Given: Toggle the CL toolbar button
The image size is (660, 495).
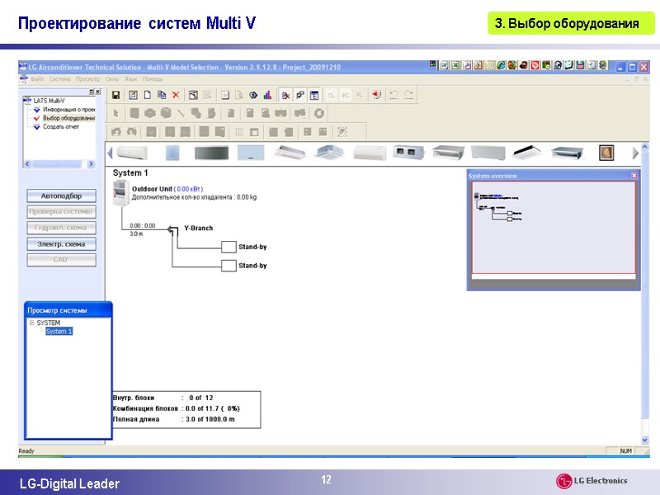Looking at the screenshot, I should pyautogui.click(x=332, y=96).
